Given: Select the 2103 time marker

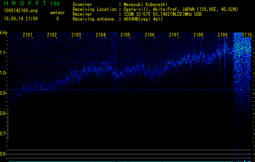Looking at the screenshot, I should [x=76, y=35].
